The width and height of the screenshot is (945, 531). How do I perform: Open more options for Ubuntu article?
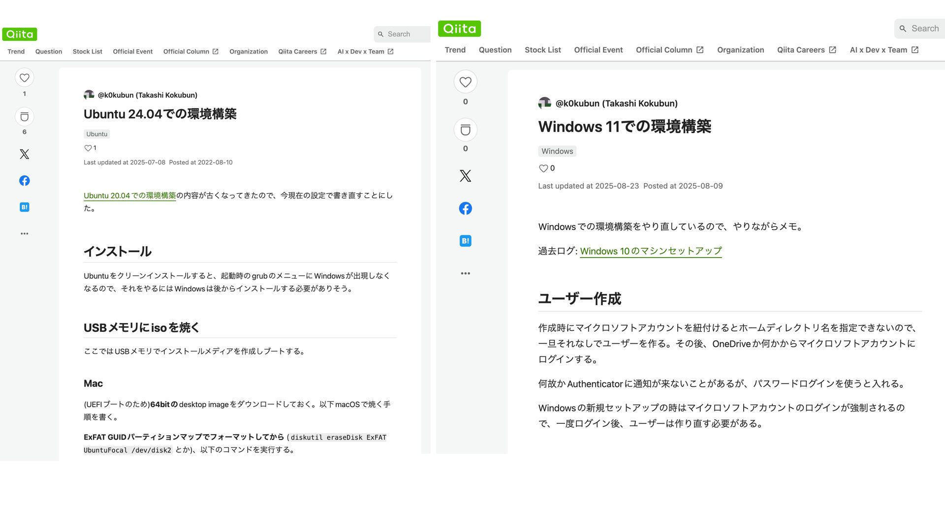coord(24,234)
